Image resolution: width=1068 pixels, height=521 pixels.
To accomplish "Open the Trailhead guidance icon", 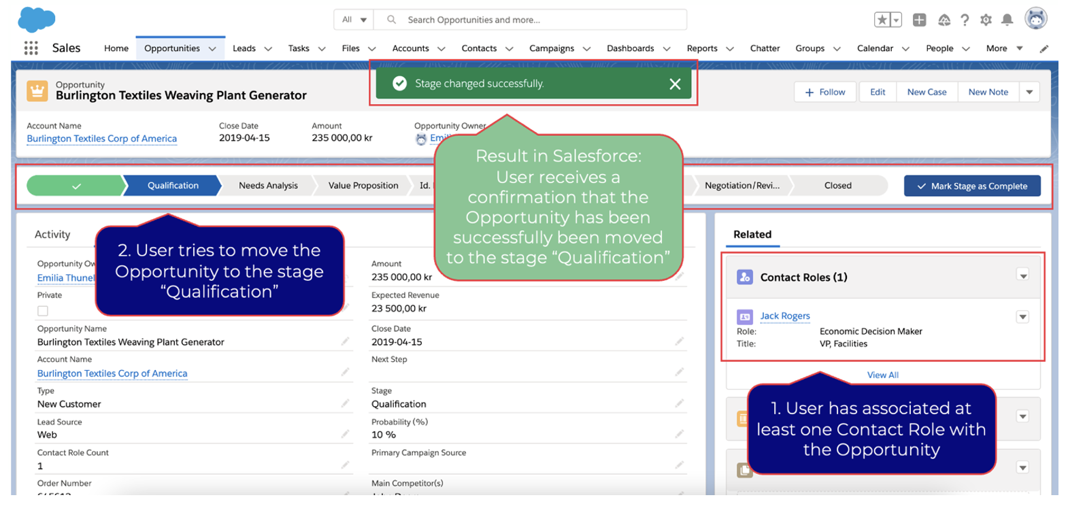I will (944, 20).
